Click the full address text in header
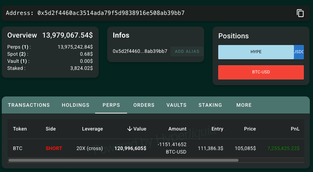The image size is (313, 172). point(111,13)
